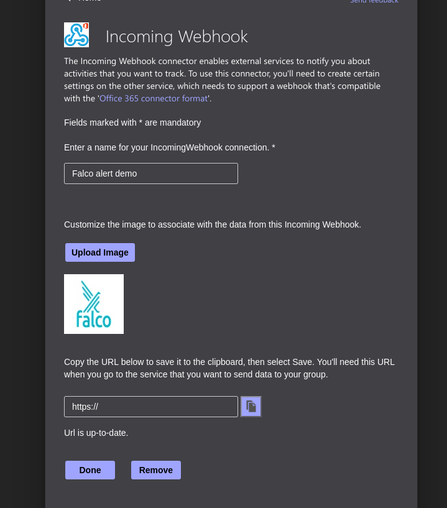Remove the webhook connection
The image size is (447, 508).
156,470
